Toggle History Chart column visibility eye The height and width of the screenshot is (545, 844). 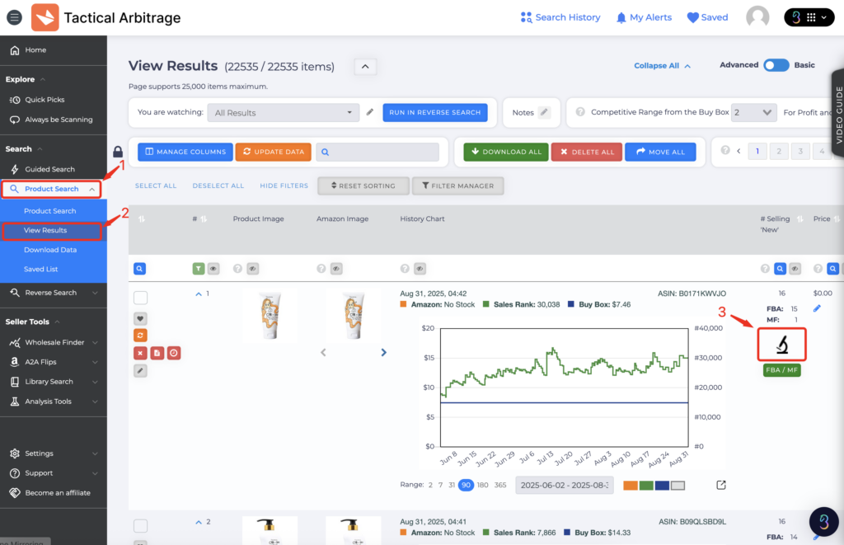coord(420,269)
